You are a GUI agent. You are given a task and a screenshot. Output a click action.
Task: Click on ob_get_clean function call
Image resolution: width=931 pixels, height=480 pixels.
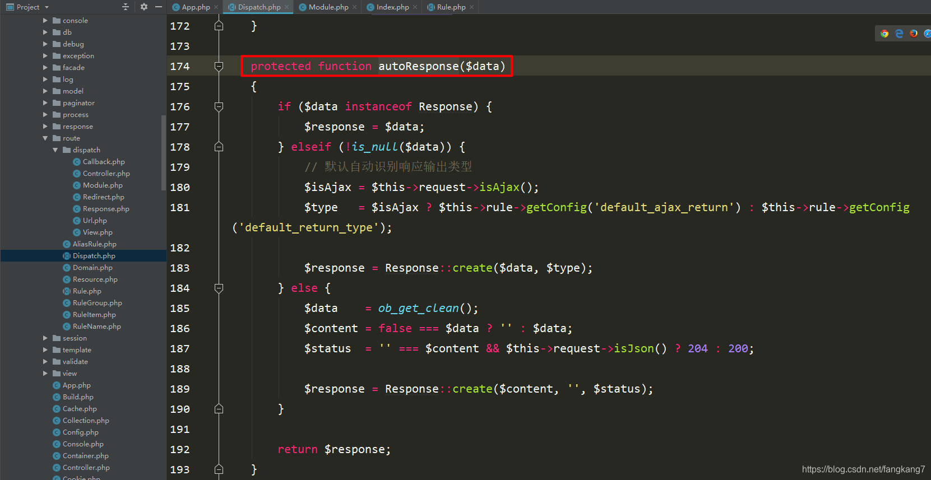pyautogui.click(x=419, y=308)
